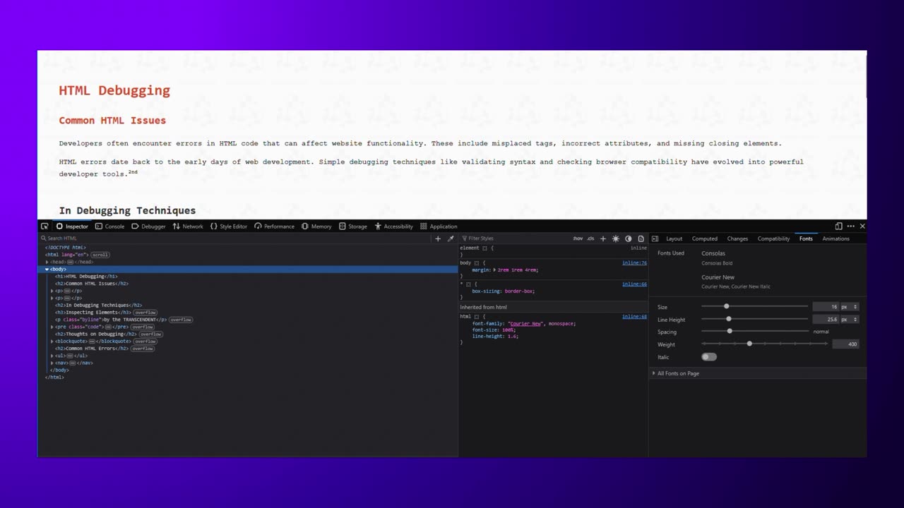Adjust the Spacing slider
The height and width of the screenshot is (508, 904).
pyautogui.click(x=754, y=331)
